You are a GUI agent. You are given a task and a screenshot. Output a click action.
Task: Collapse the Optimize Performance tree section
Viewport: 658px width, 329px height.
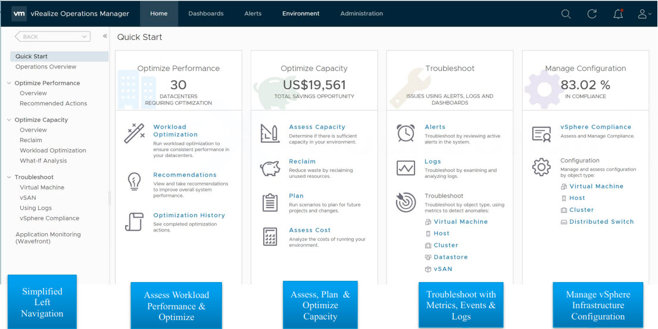(10, 83)
